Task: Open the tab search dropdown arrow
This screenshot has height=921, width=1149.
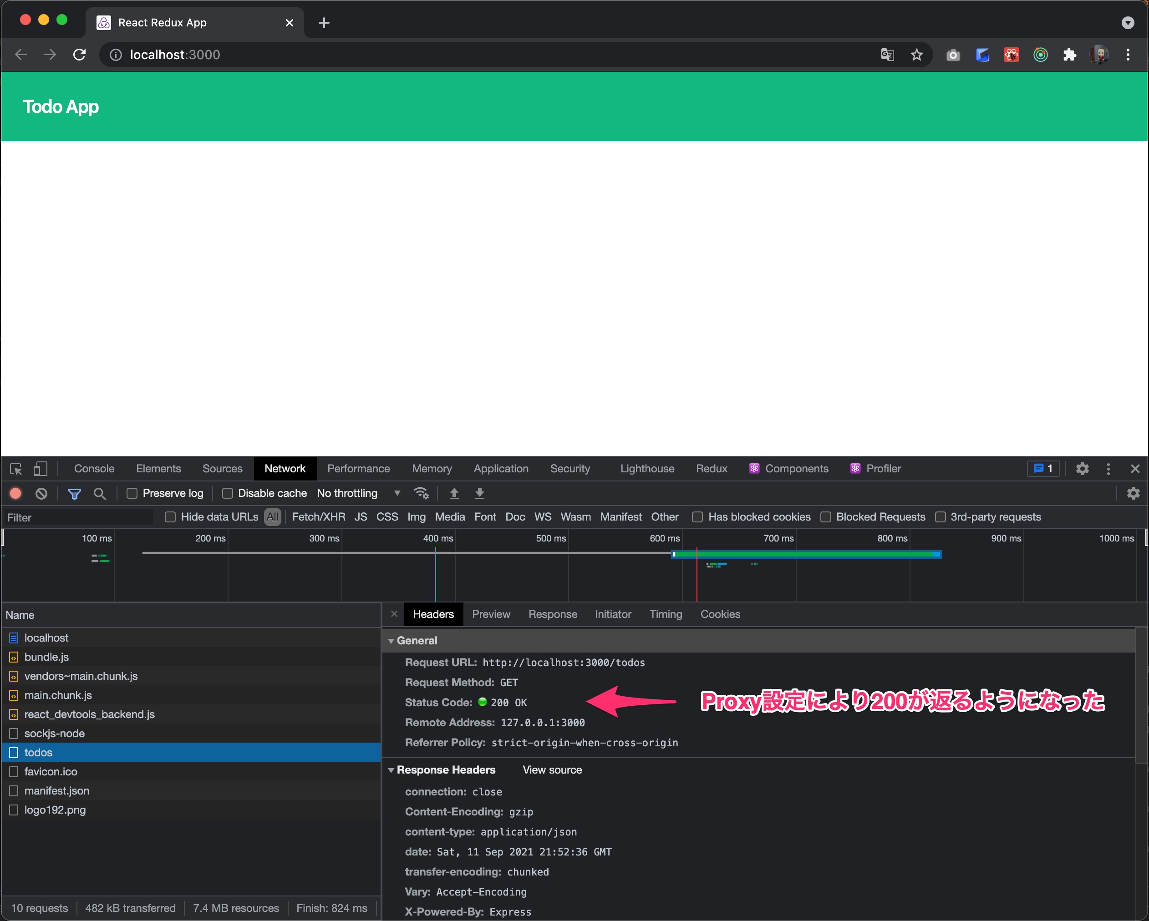Action: click(x=1128, y=22)
